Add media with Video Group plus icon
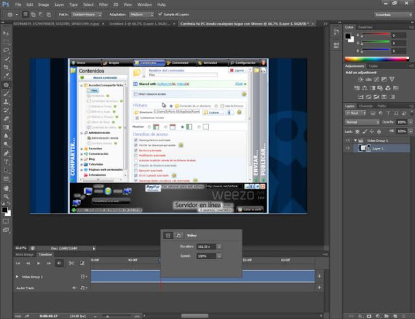The height and width of the screenshot is (319, 415). 319,276
